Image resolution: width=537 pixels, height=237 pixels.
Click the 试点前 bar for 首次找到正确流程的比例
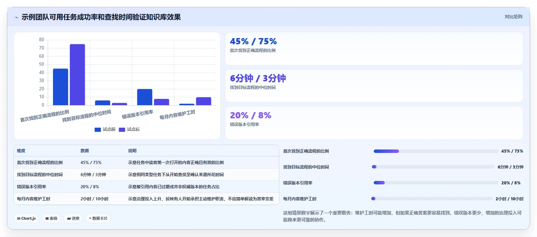(x=61, y=87)
